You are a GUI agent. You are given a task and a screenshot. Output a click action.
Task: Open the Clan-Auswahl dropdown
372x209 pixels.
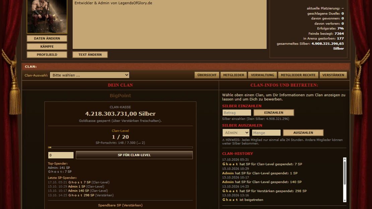coord(89,75)
